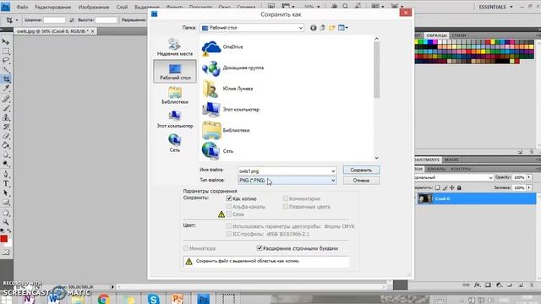Toggle the Spot colors checkbox
Screen dimensions: 541x304
pos(286,206)
